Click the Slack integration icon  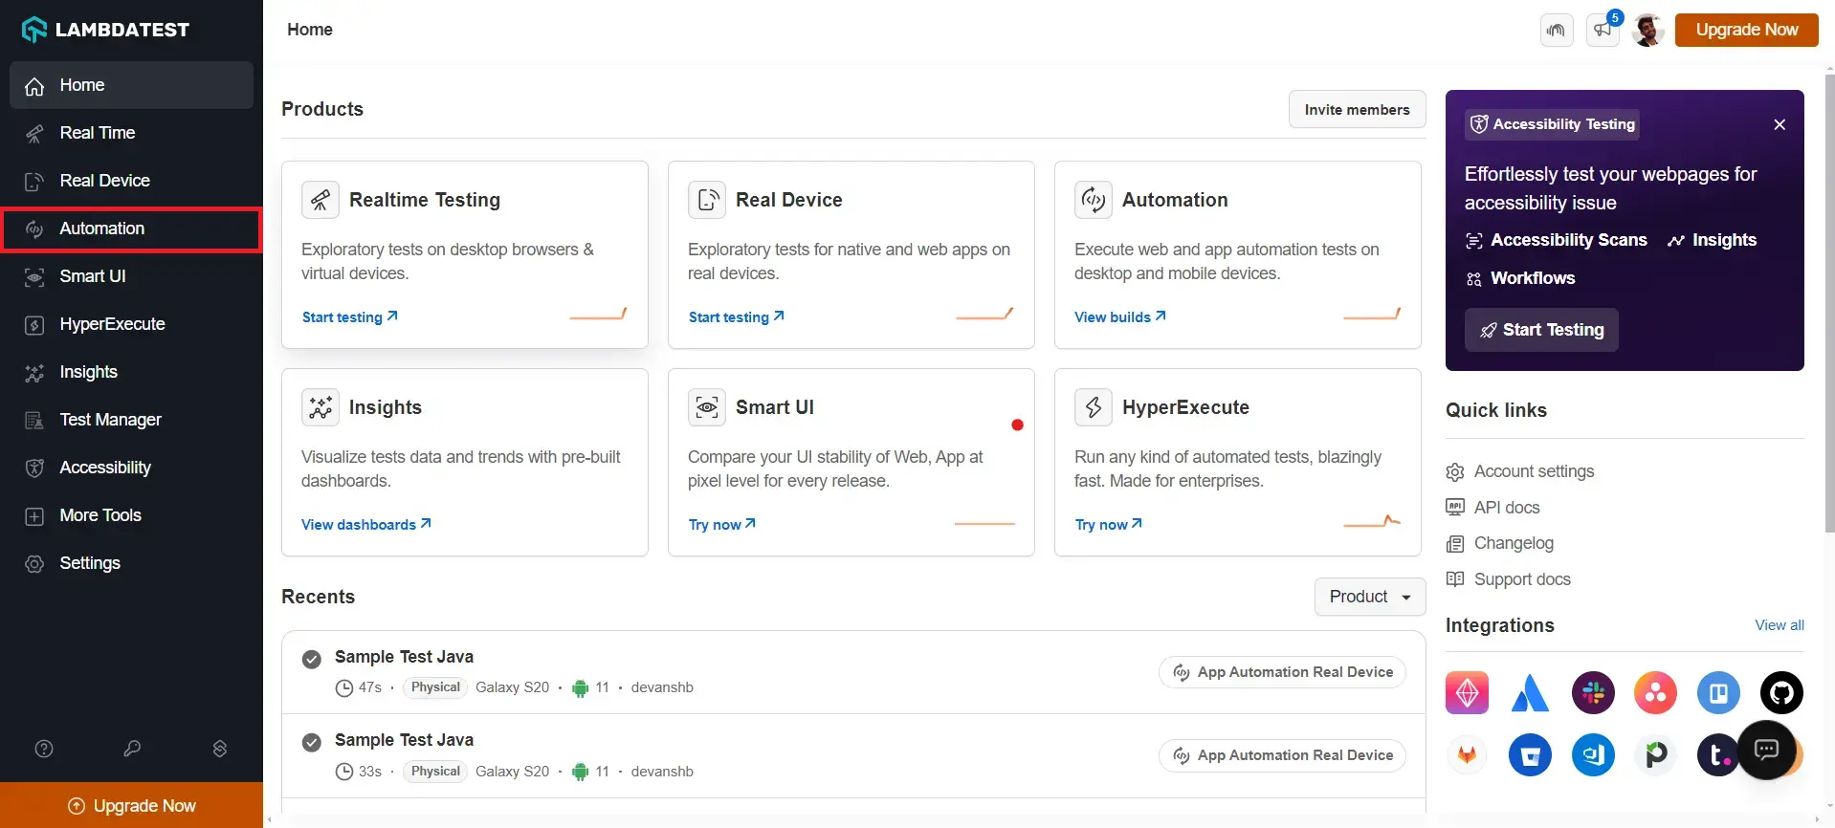[x=1593, y=693]
